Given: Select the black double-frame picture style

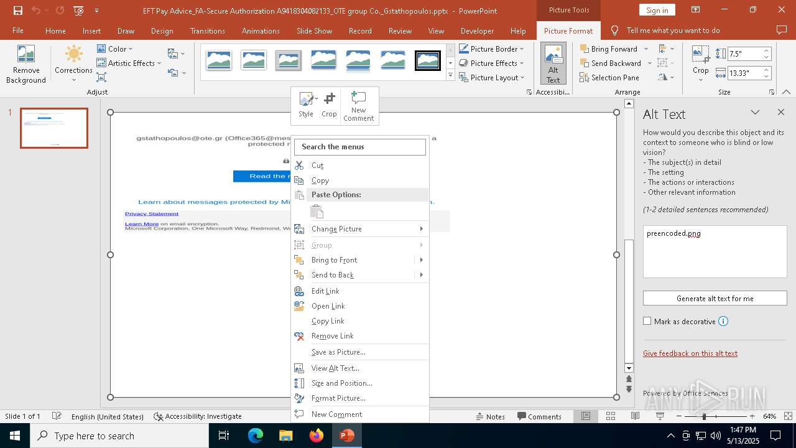Looking at the screenshot, I should coord(428,60).
